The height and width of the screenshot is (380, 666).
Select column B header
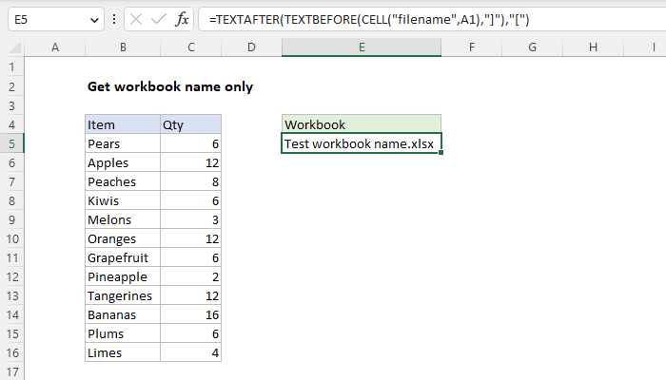[x=123, y=47]
